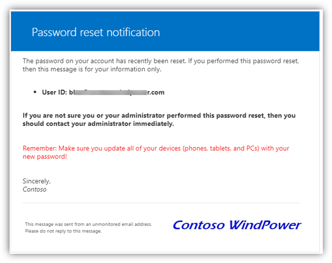Screen dimensions: 332x263
Task: Select the User ID email address
Action: point(117,92)
